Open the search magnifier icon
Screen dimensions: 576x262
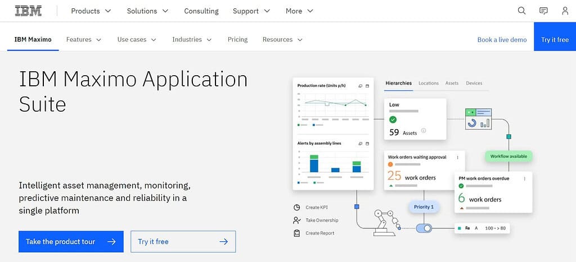tap(521, 11)
